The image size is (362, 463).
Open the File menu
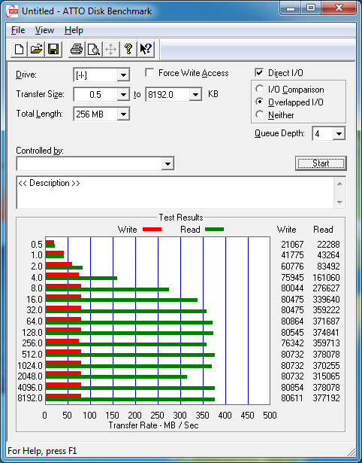click(18, 30)
